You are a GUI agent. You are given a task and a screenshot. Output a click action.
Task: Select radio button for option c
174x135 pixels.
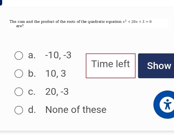tap(19, 92)
